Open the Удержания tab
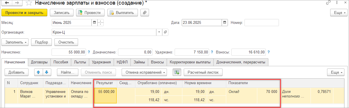 click(x=101, y=62)
